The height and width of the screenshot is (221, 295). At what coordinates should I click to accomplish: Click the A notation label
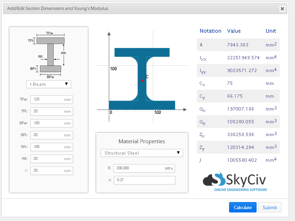pos(201,45)
